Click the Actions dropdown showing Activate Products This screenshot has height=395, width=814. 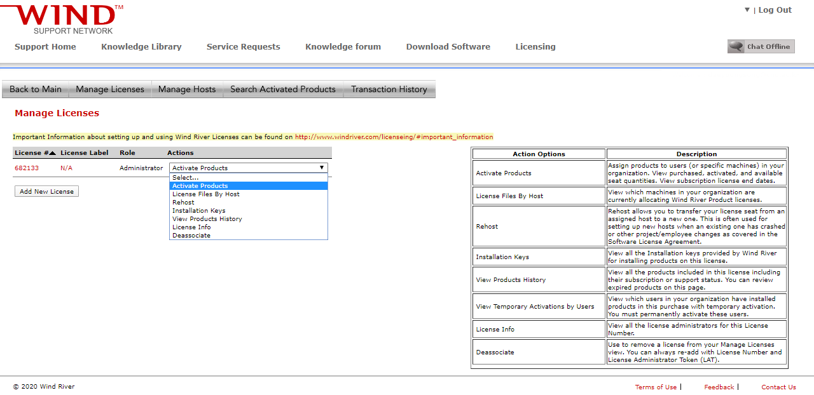[249, 168]
